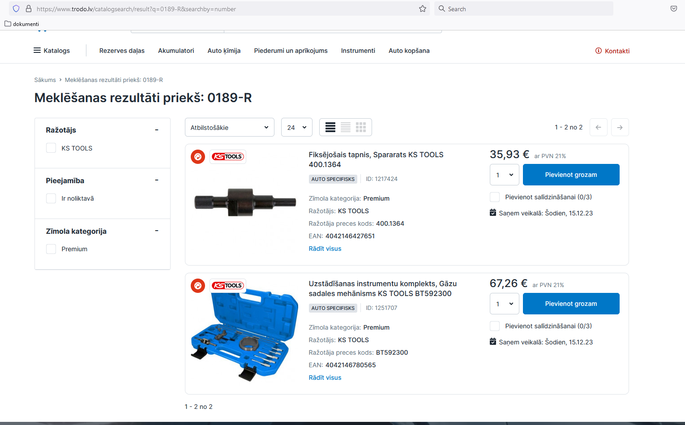Image resolution: width=685 pixels, height=425 pixels.
Task: Check the Premium brand category filter
Action: pyautogui.click(x=51, y=249)
